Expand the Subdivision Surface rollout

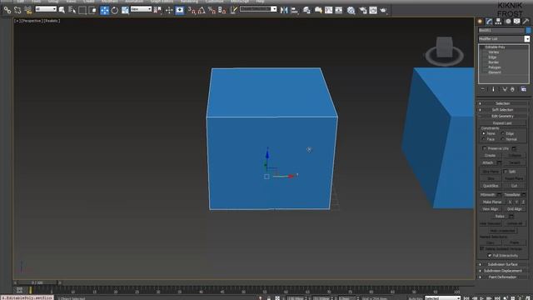tap(502, 264)
